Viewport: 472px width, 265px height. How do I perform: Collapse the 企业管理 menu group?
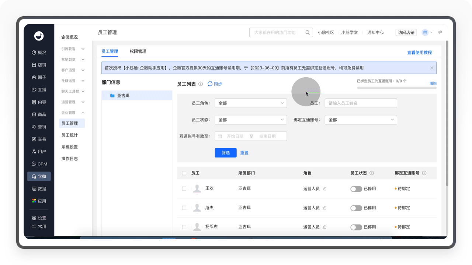(x=73, y=113)
